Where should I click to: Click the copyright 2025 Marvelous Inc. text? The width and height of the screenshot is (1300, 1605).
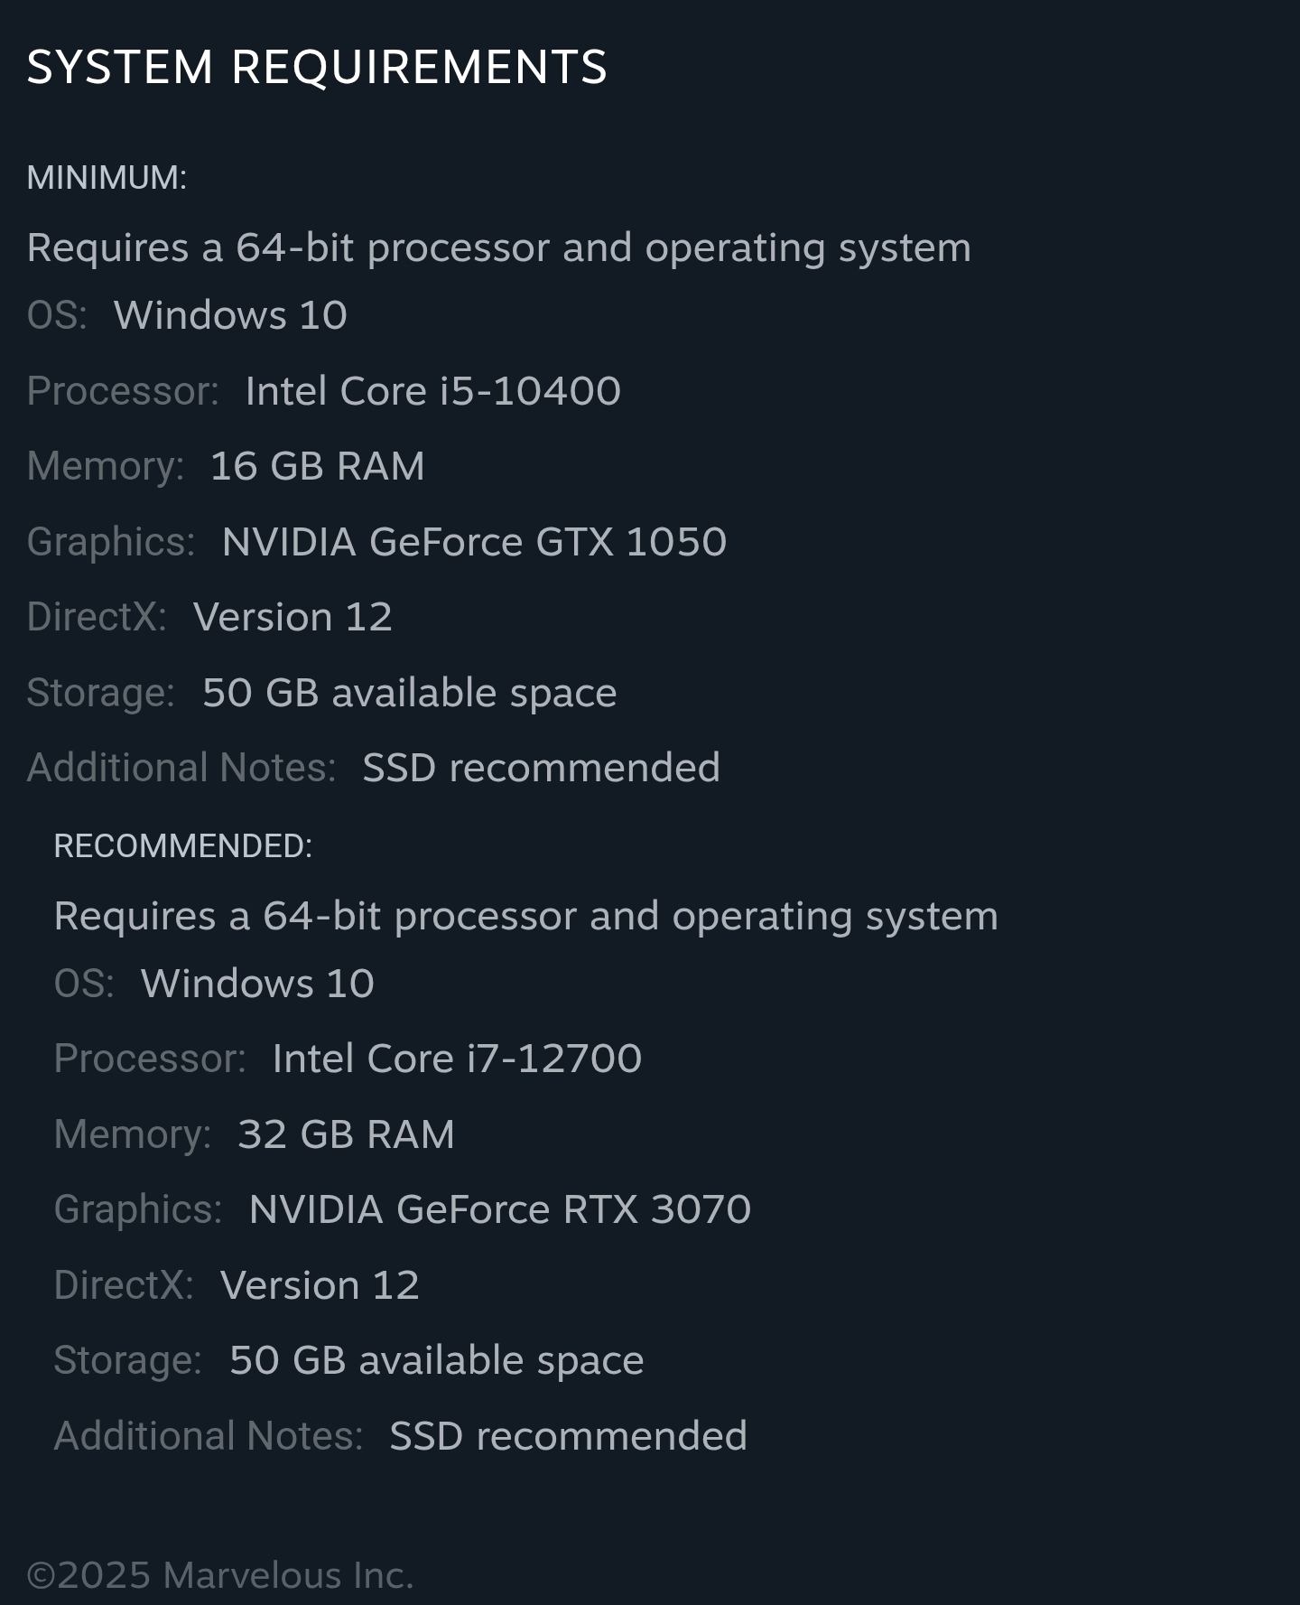pyautogui.click(x=220, y=1575)
